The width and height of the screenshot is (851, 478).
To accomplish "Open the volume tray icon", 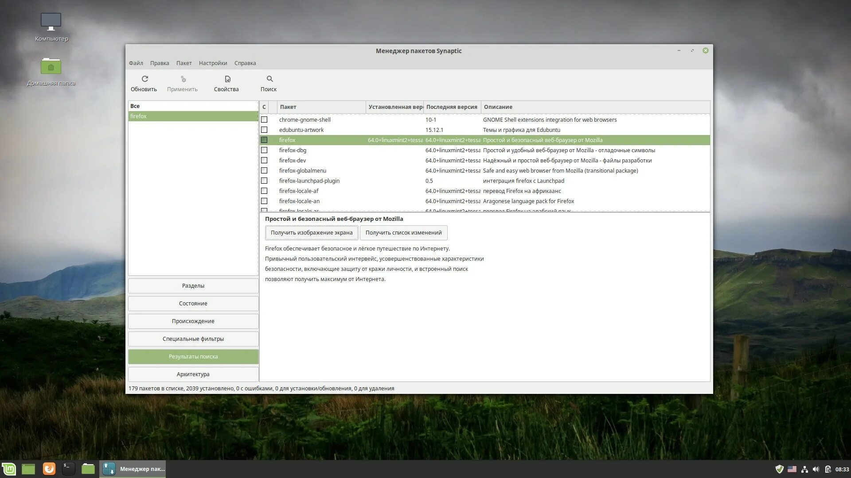I will [816, 469].
